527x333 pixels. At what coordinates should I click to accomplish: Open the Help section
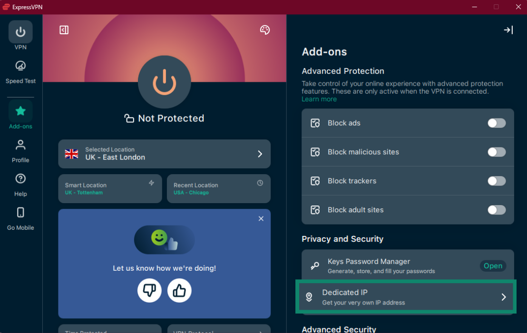pyautogui.click(x=20, y=185)
